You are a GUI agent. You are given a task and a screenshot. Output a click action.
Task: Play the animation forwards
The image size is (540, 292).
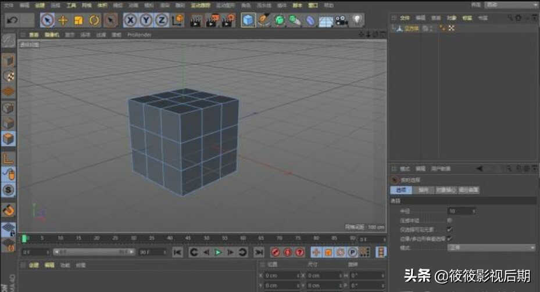pyautogui.click(x=218, y=253)
